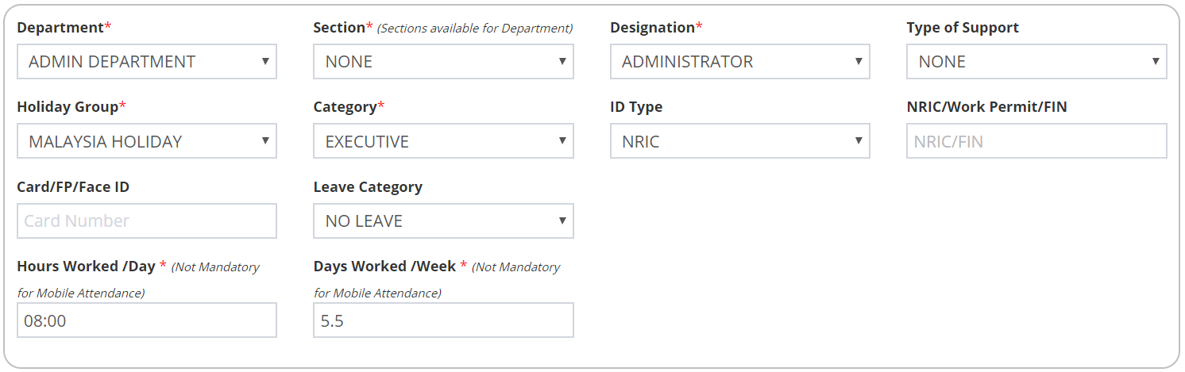Screen dimensions: 1185x372
Task: Click the arrow on ID Type dropdown
Action: 859,141
